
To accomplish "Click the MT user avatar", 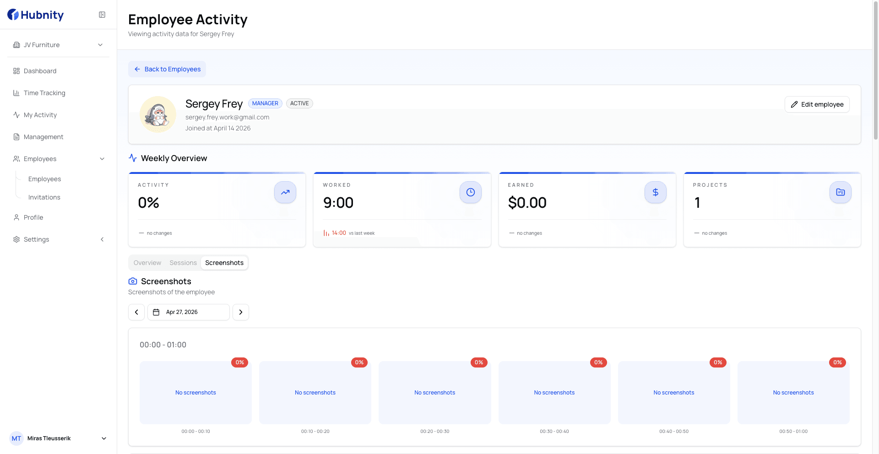I will click(x=16, y=438).
